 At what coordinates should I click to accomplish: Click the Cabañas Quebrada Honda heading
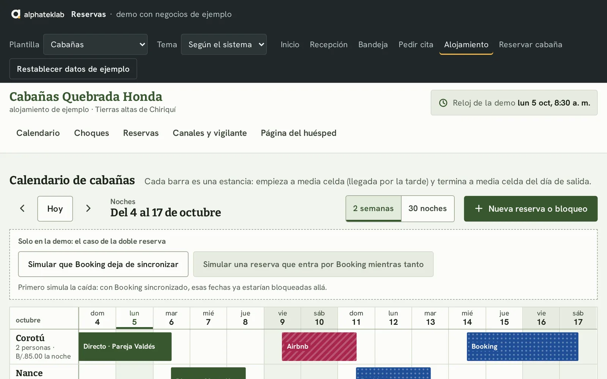(x=86, y=97)
